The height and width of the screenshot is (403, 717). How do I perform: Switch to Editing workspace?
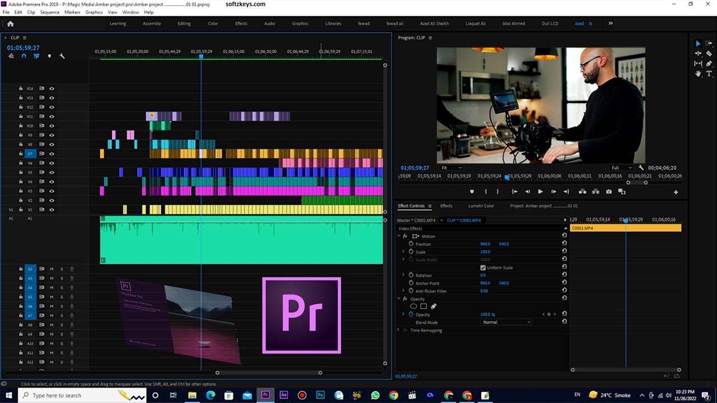[x=184, y=24]
